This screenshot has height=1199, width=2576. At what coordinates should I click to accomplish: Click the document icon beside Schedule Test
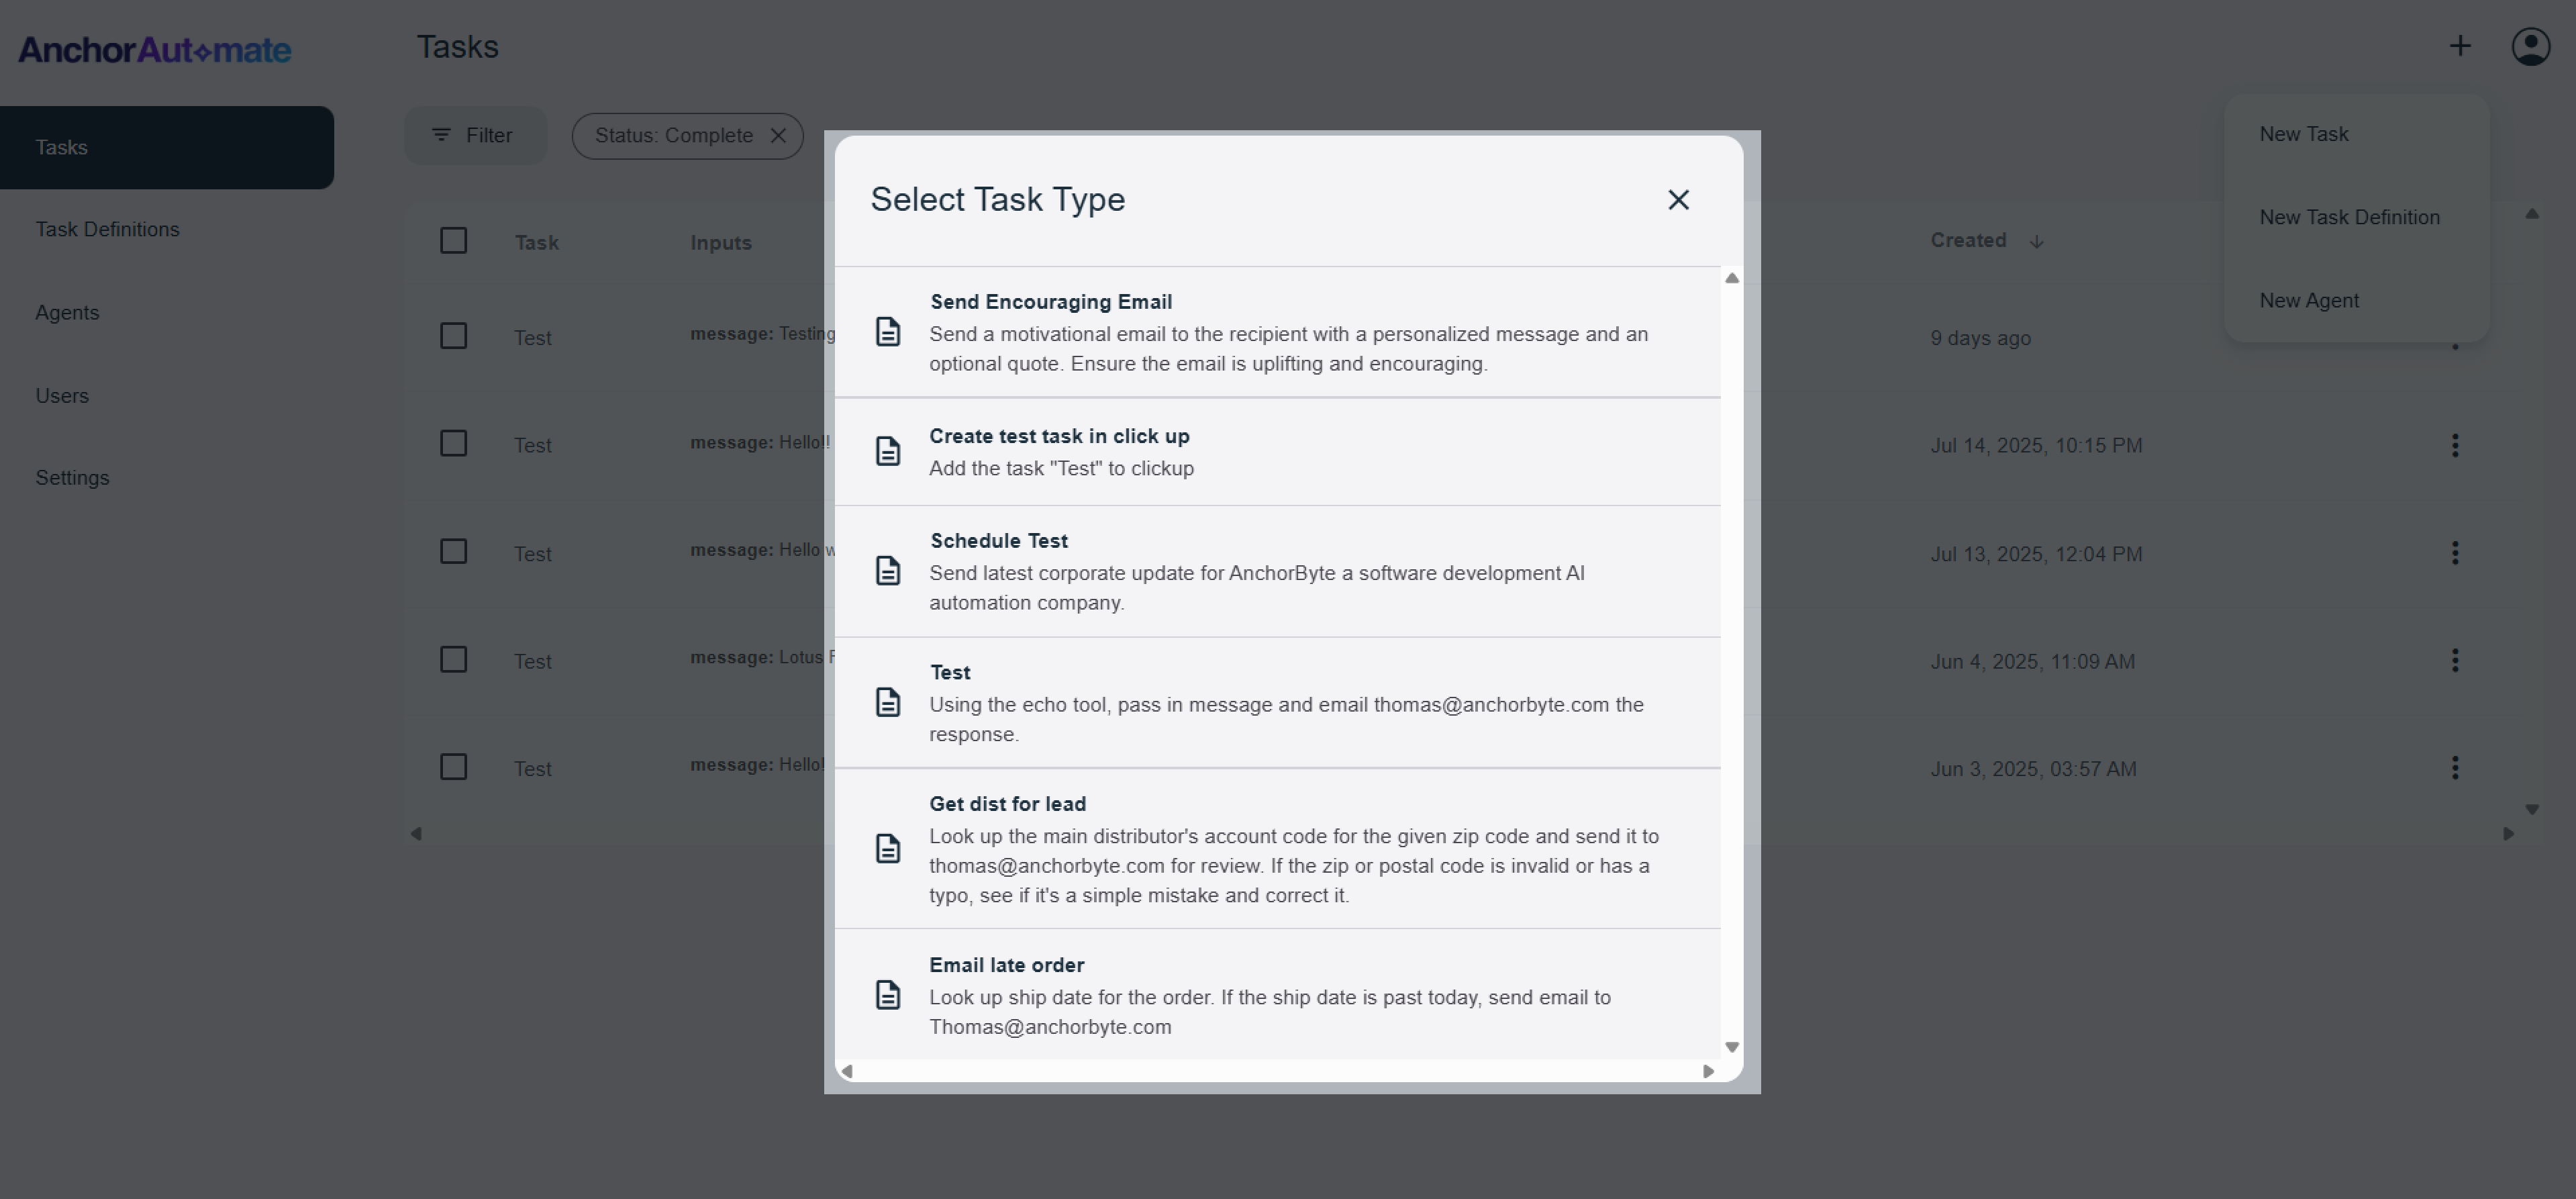[x=888, y=571]
